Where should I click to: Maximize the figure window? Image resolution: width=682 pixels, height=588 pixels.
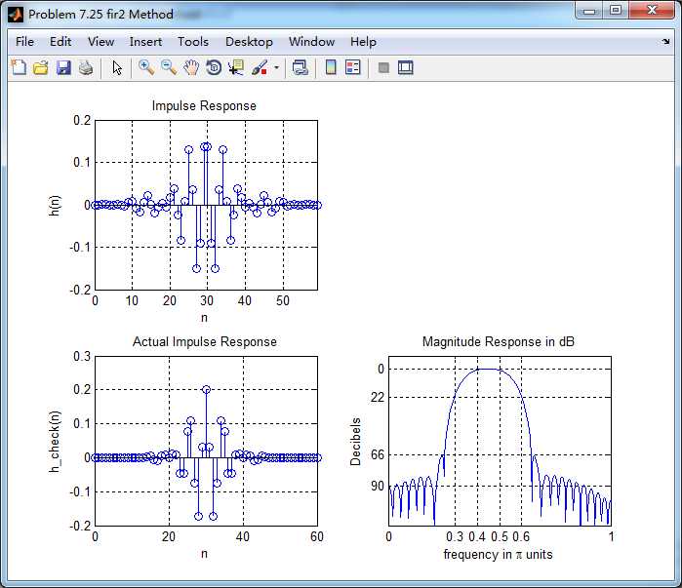click(x=615, y=11)
